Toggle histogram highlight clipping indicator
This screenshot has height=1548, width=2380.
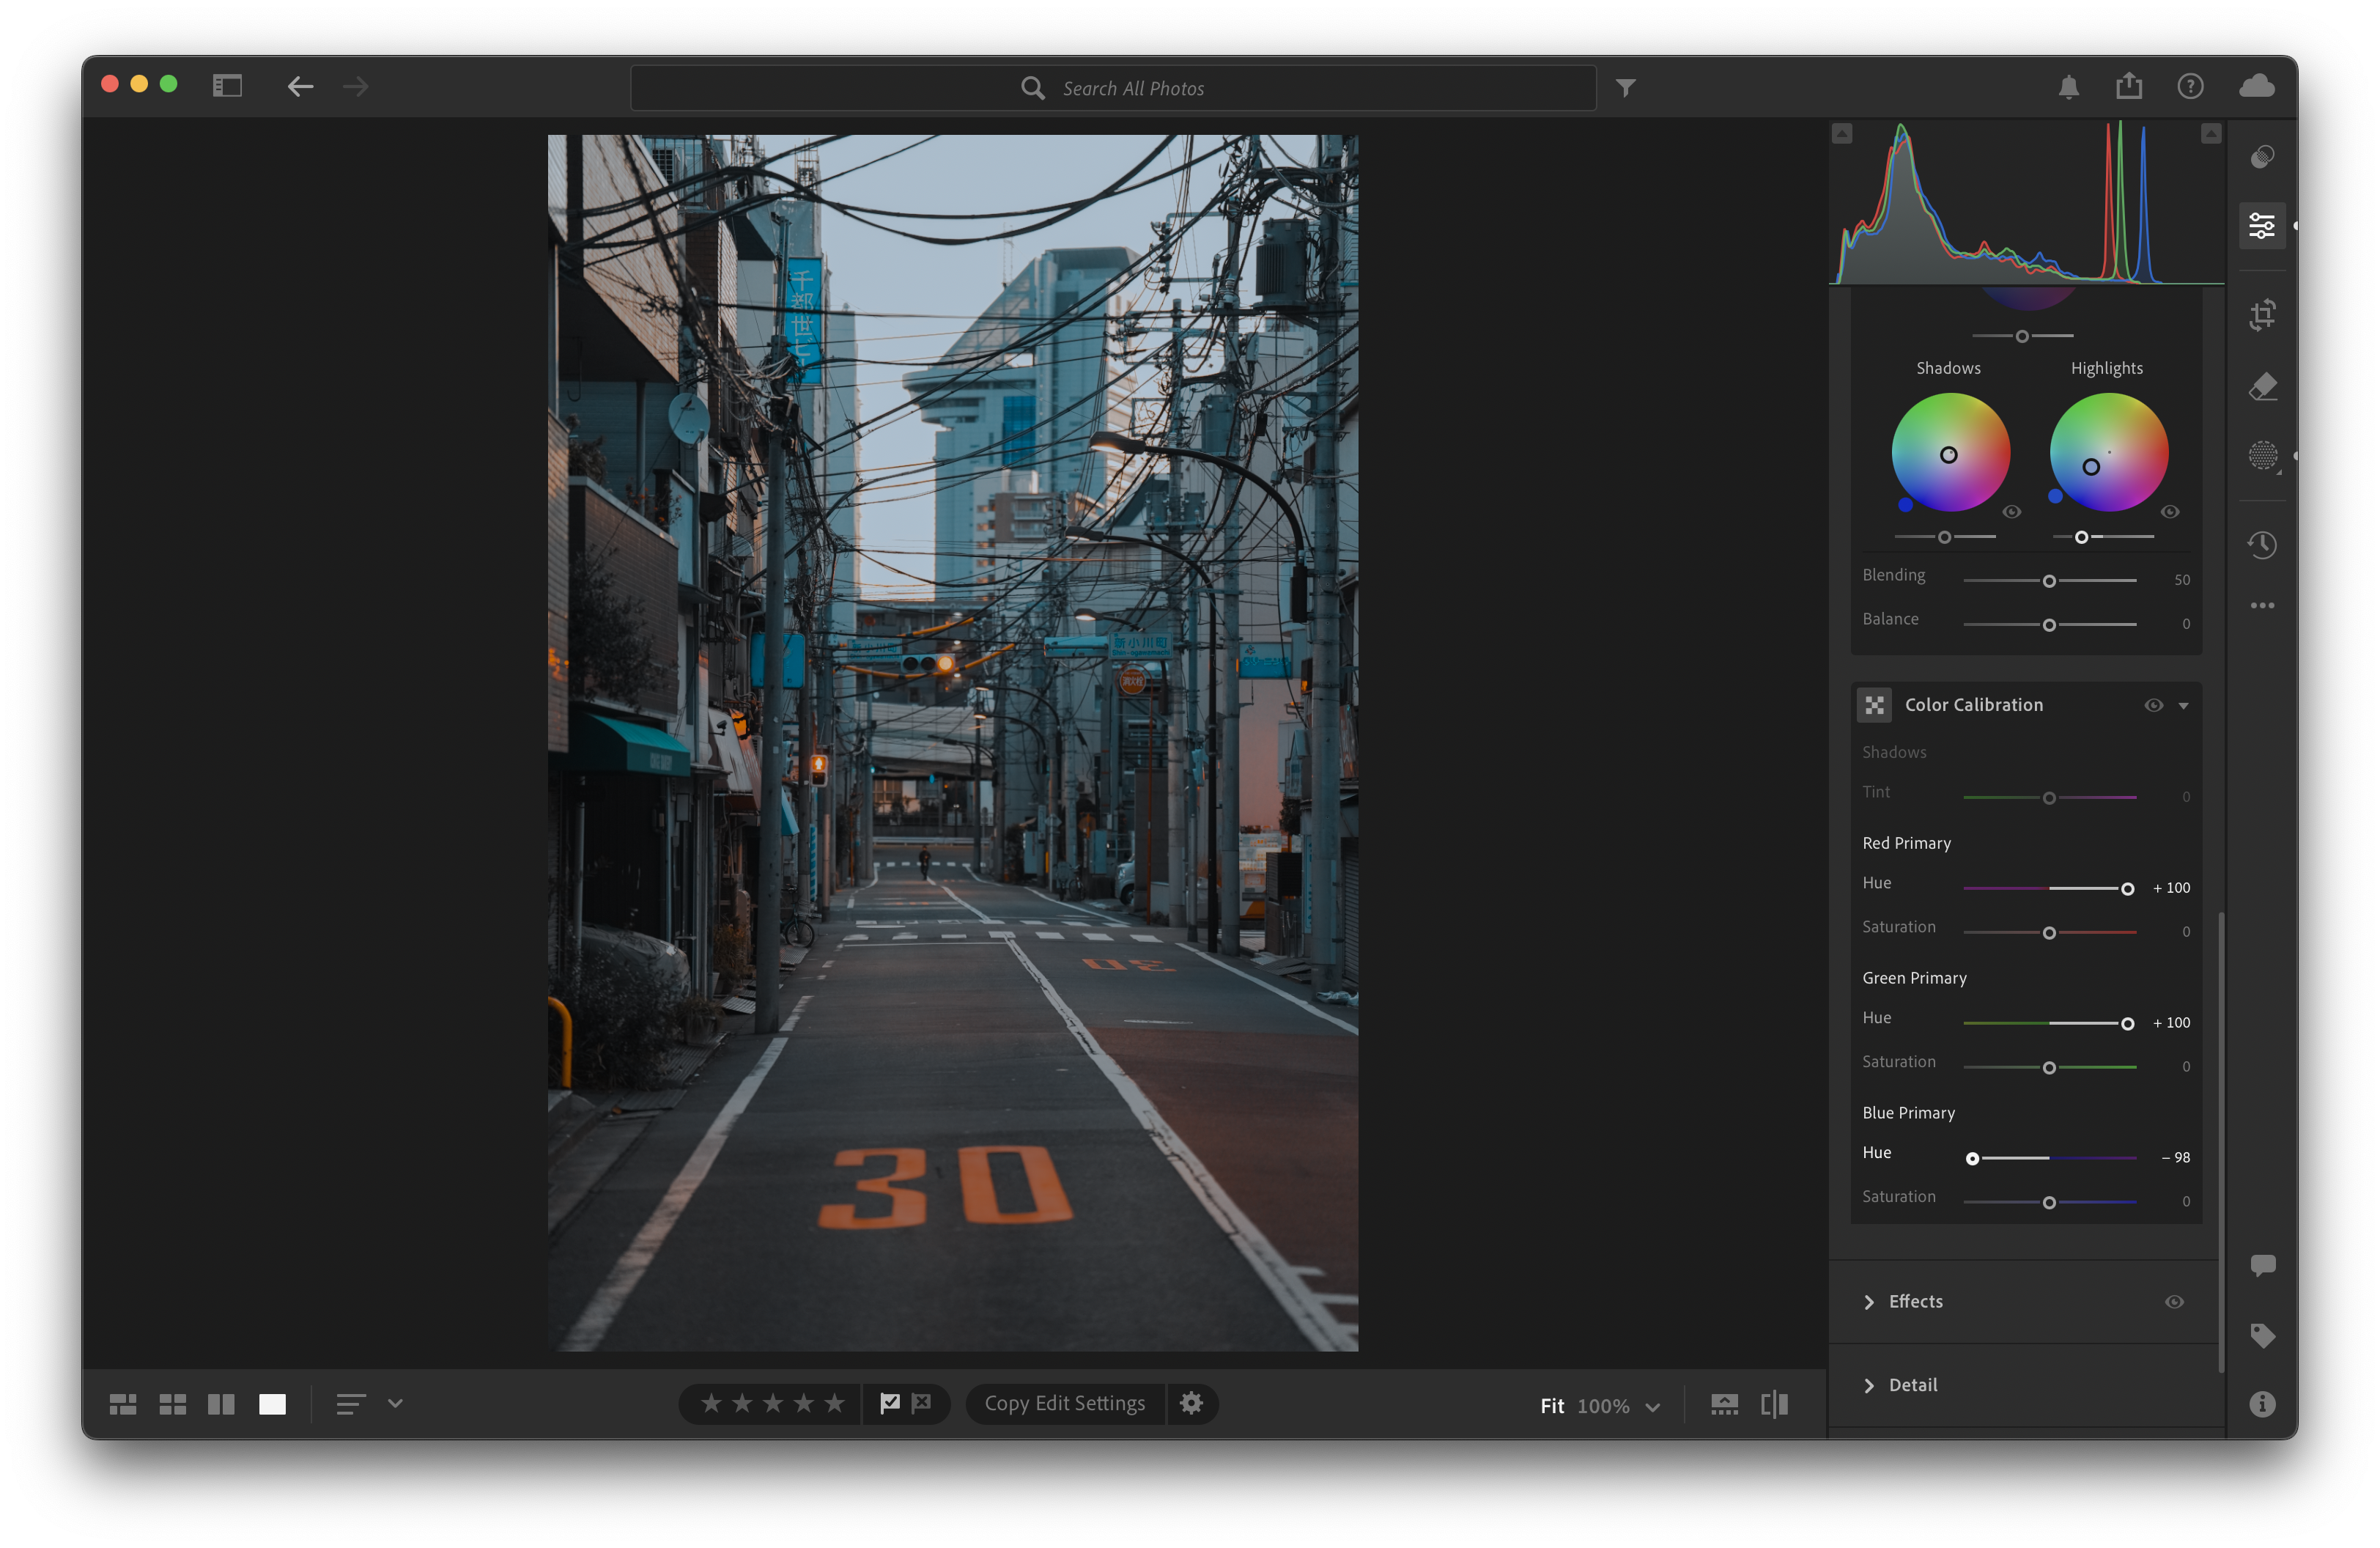click(x=2211, y=133)
